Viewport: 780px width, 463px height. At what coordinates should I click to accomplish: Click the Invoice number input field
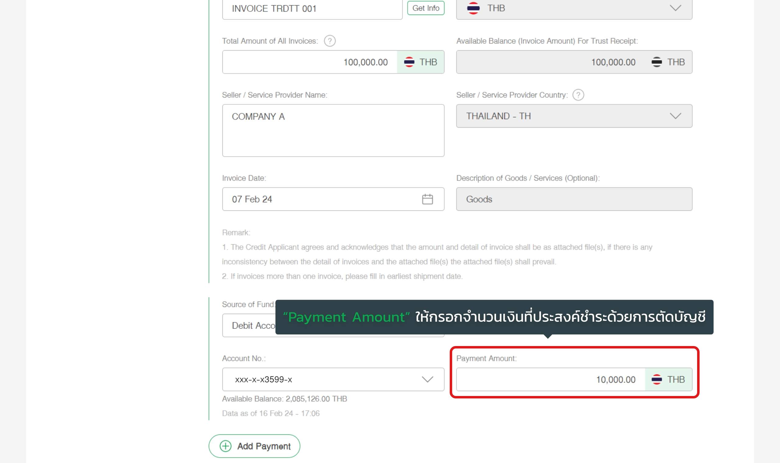tap(312, 9)
